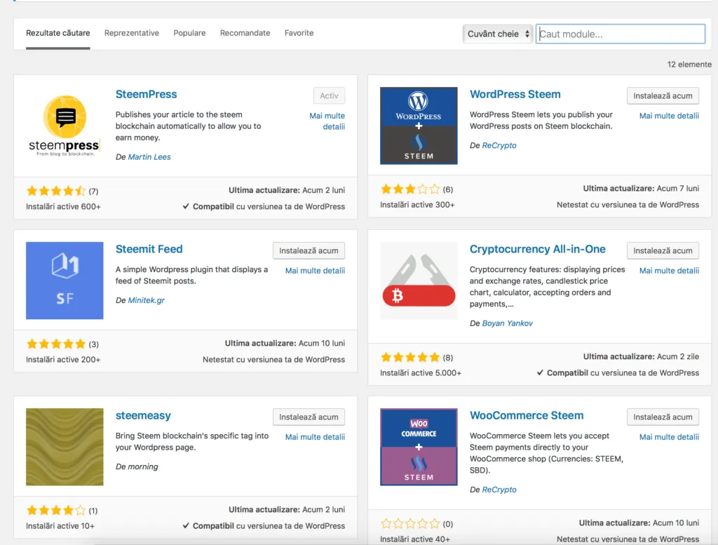Open the Steemit Feed title link

tap(149, 249)
